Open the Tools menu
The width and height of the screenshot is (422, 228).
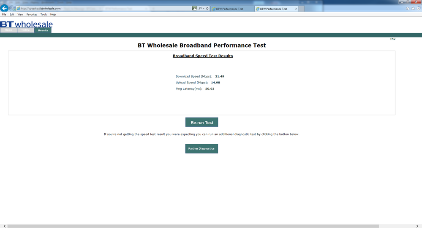tap(44, 14)
